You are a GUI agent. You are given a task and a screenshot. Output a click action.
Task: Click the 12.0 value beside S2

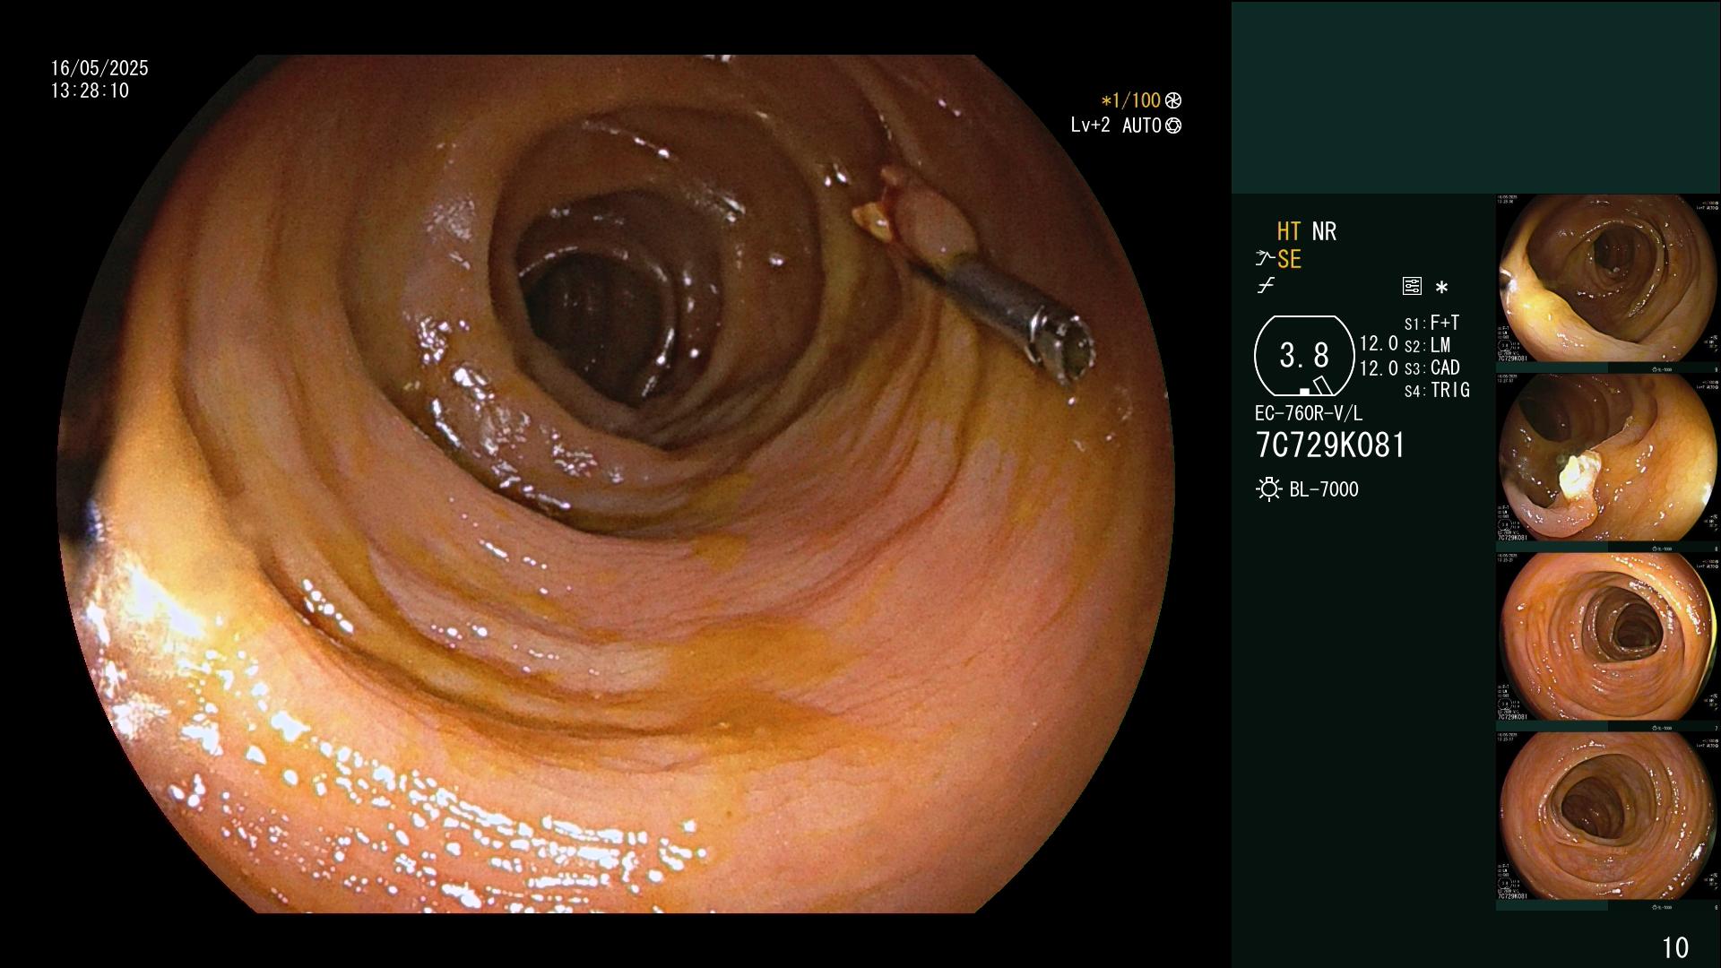(1379, 343)
